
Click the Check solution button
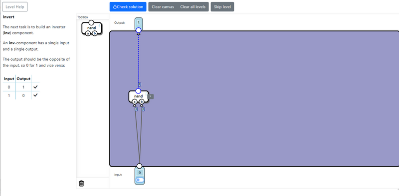[x=128, y=7]
